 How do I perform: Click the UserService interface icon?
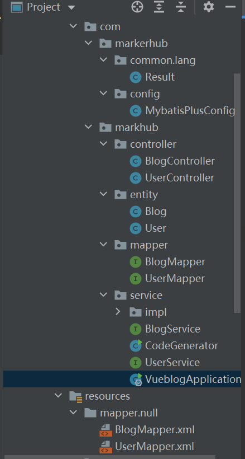point(136,363)
